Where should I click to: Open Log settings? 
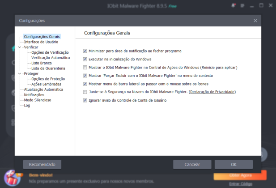(27, 105)
